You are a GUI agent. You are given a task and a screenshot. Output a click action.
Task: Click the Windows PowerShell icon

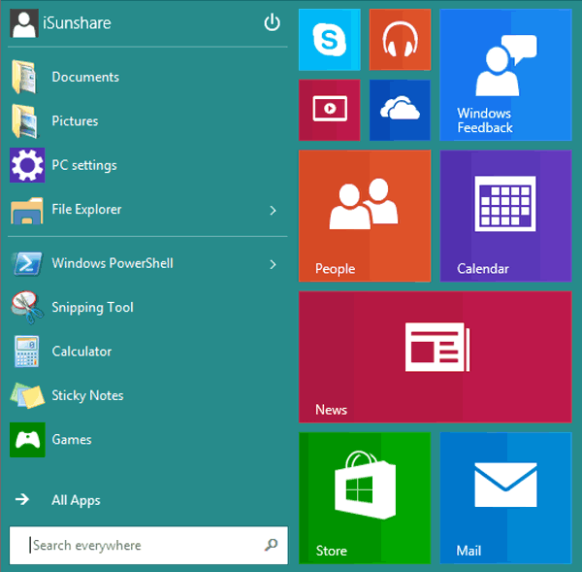coord(27,264)
